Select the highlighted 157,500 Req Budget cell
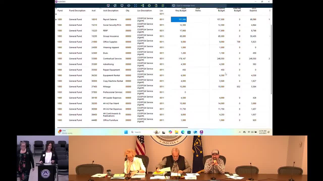The width and height of the screenshot is (323, 181). [179, 19]
